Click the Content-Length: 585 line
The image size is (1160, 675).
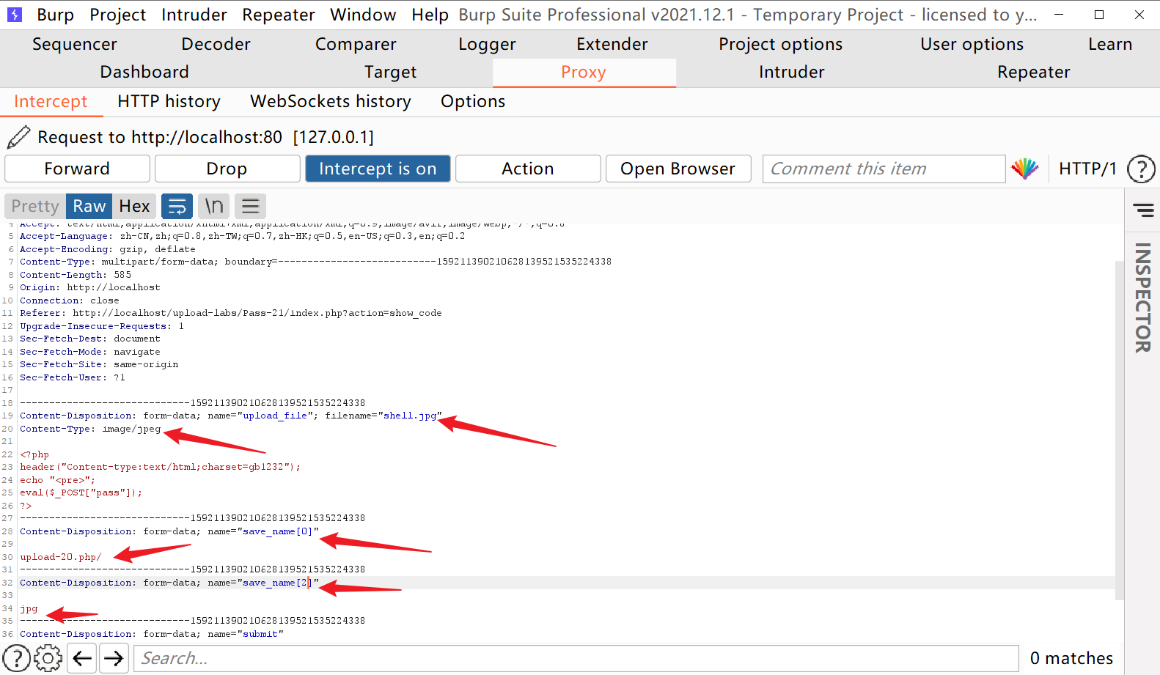(76, 275)
